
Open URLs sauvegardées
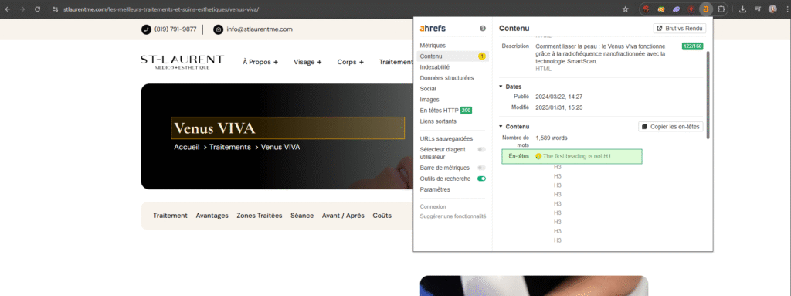pyautogui.click(x=446, y=139)
